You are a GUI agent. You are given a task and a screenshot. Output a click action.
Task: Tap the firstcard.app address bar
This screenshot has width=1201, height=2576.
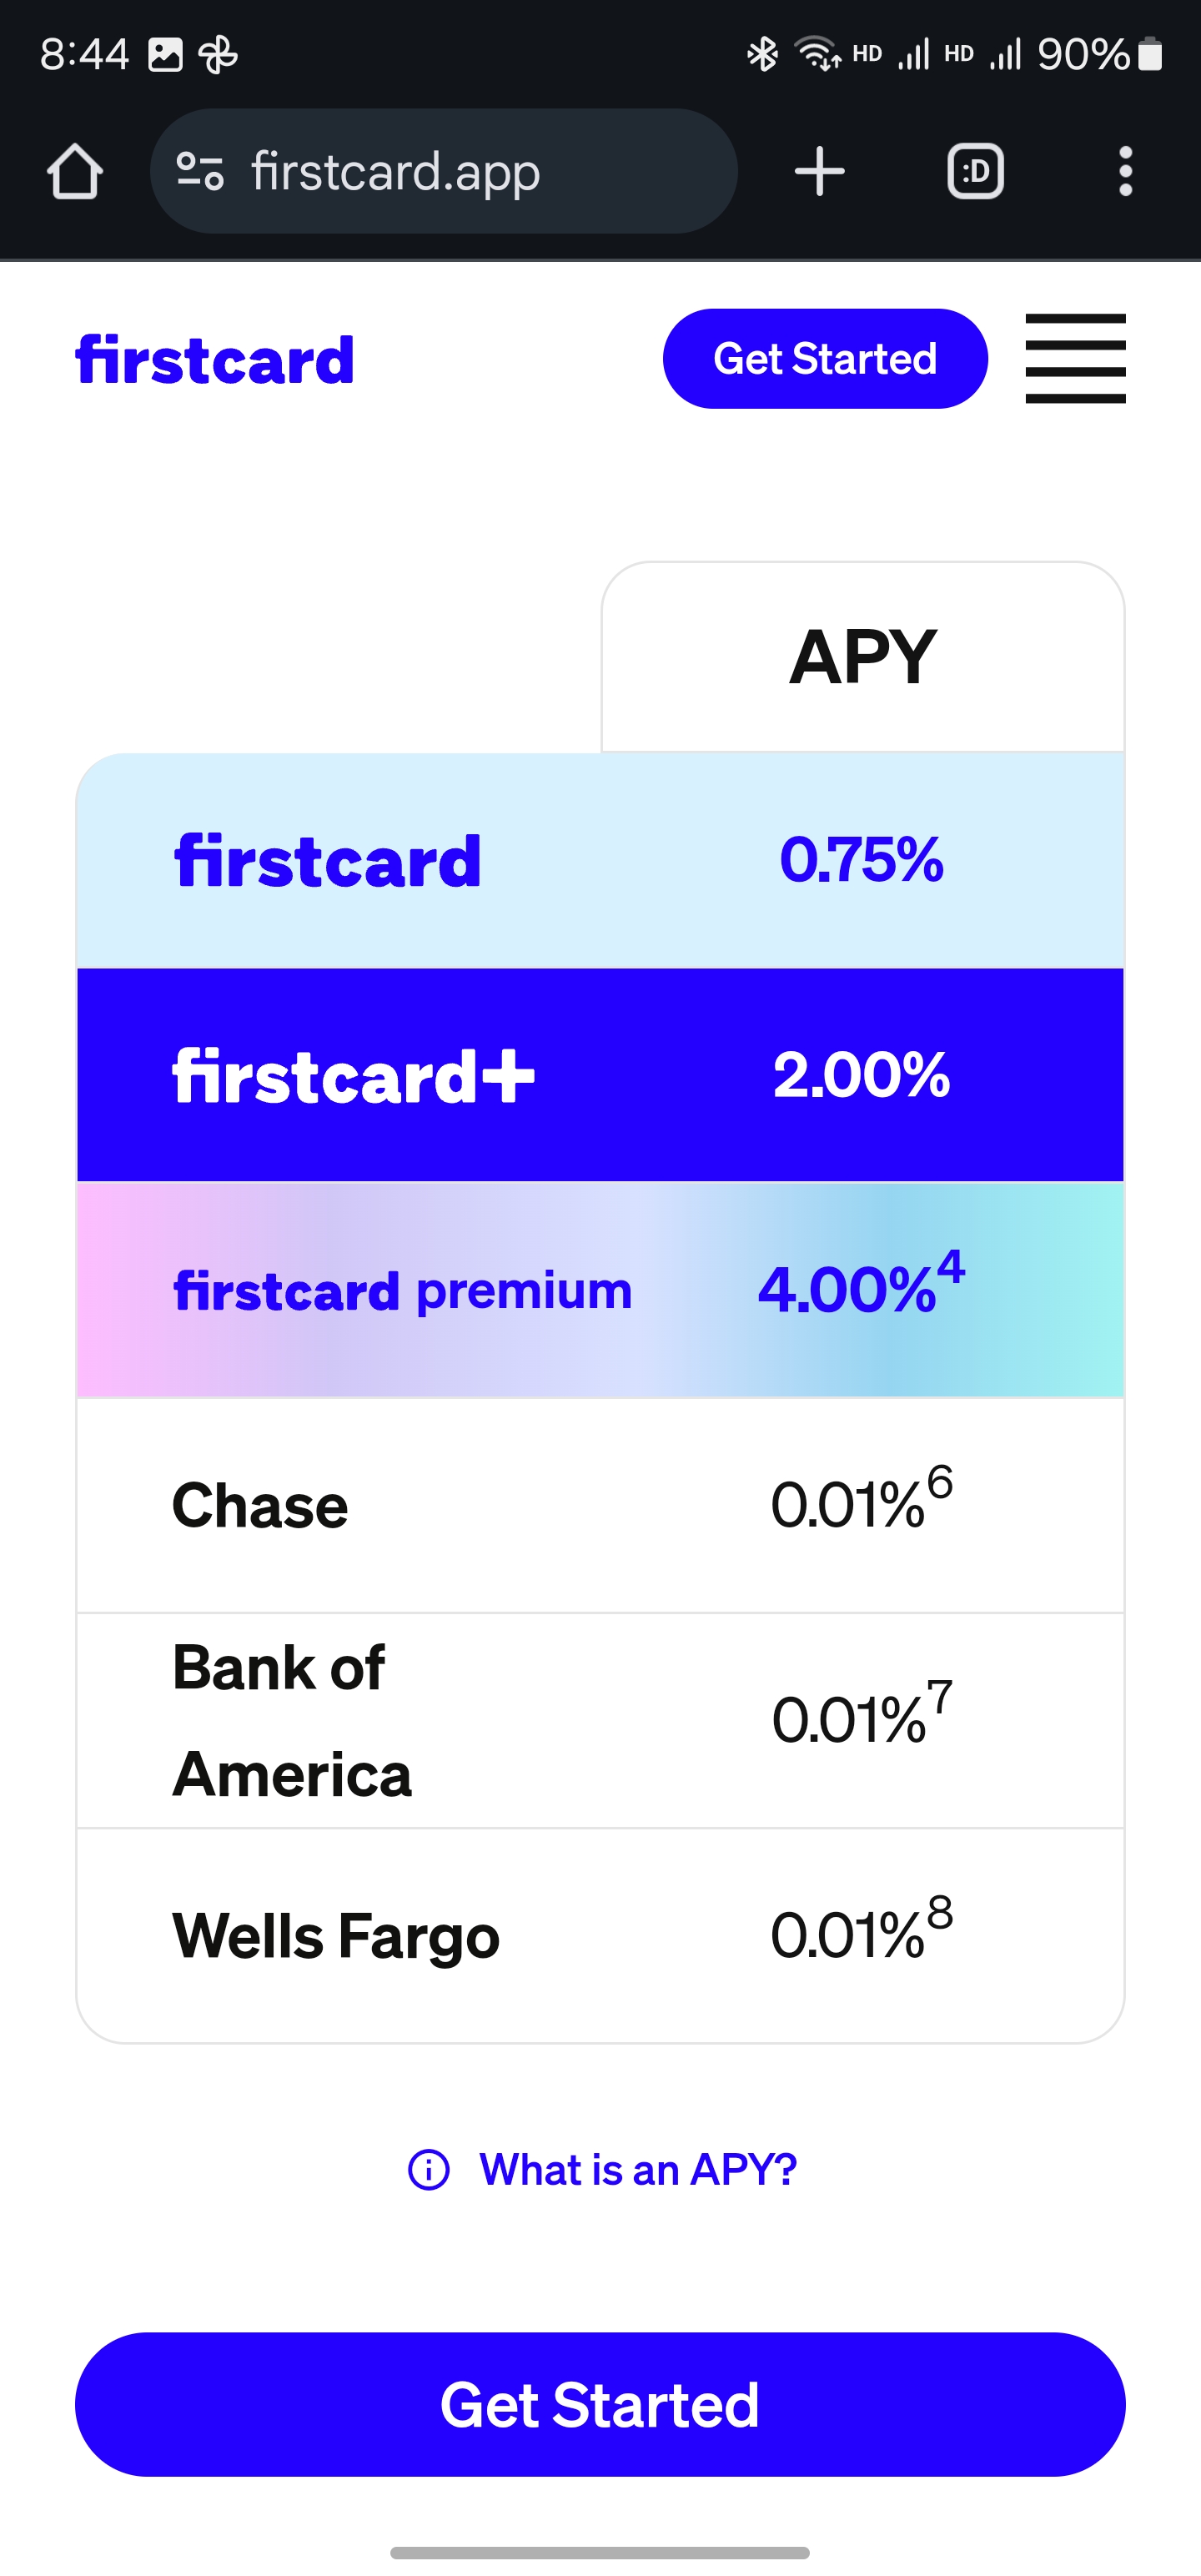tap(444, 171)
